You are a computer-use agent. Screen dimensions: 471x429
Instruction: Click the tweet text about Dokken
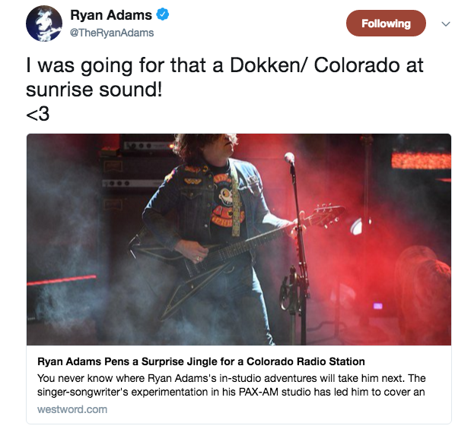[224, 77]
